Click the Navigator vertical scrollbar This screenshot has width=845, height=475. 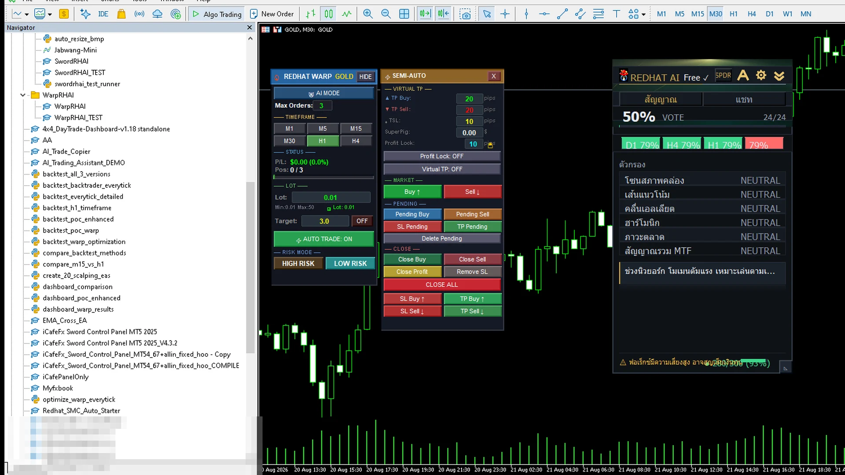[x=250, y=267]
